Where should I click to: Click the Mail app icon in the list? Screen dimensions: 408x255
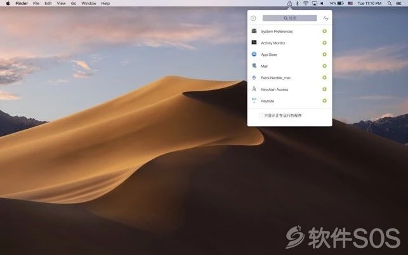(254, 66)
